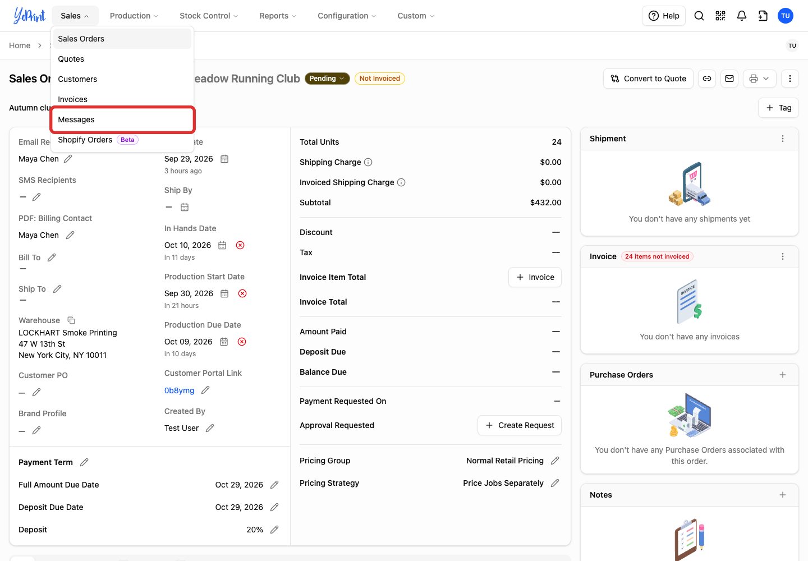This screenshot has width=808, height=561.
Task: Expand the Production menu
Action: (x=134, y=16)
